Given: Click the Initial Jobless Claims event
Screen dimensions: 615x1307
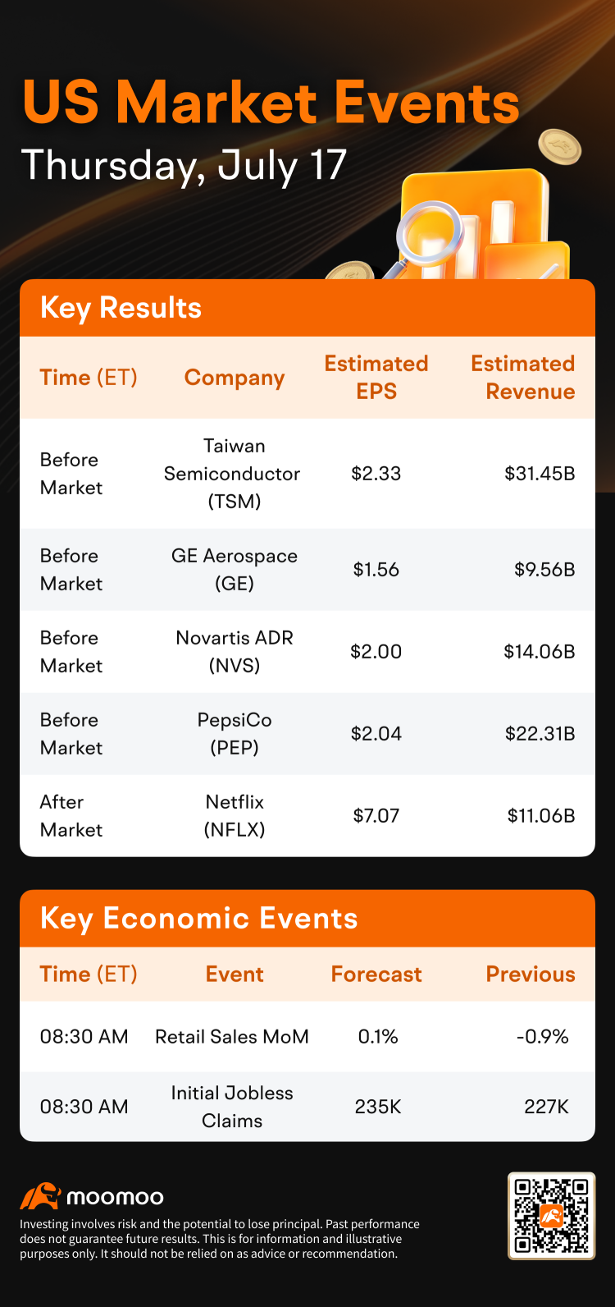Looking at the screenshot, I should tap(232, 1107).
